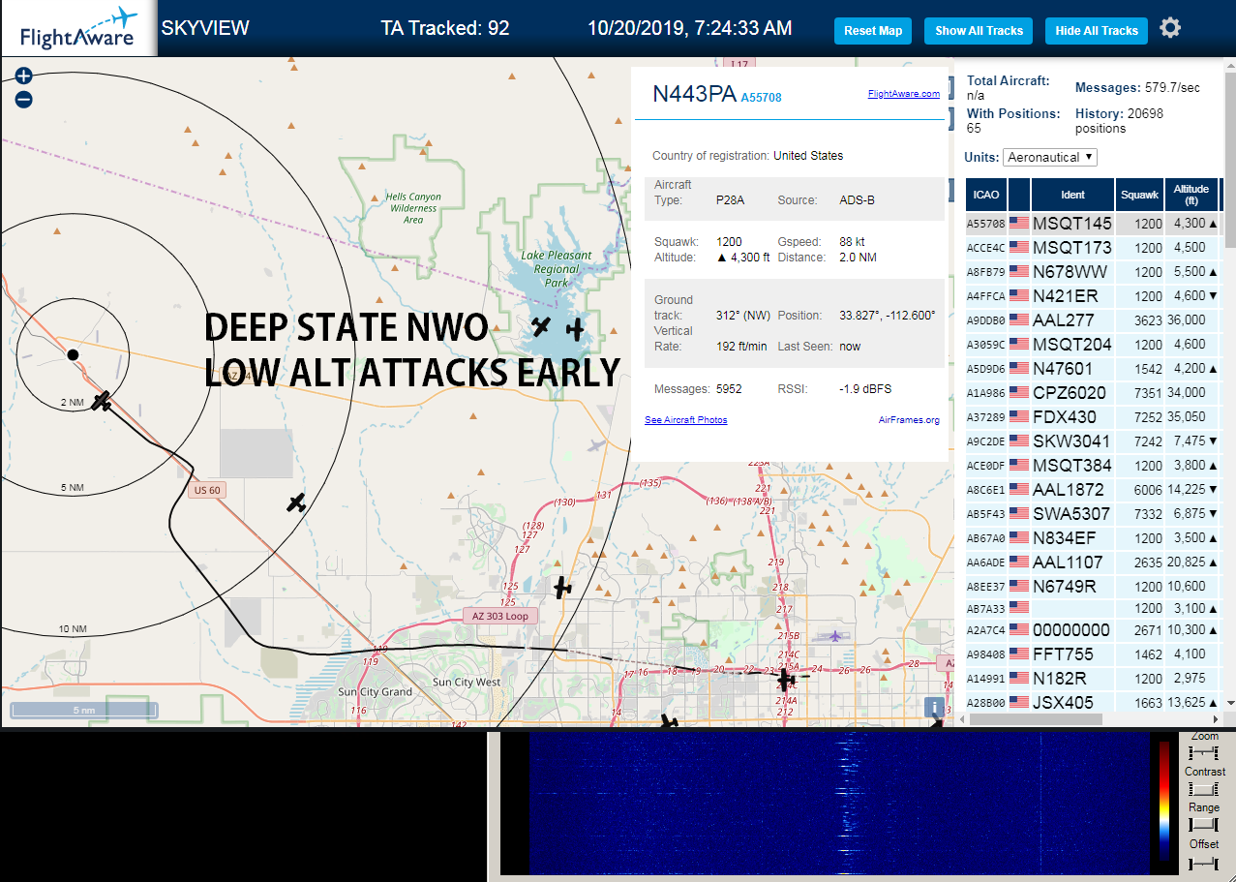Click the waterfall spectrum display
This screenshot has height=882, width=1236.
click(838, 804)
